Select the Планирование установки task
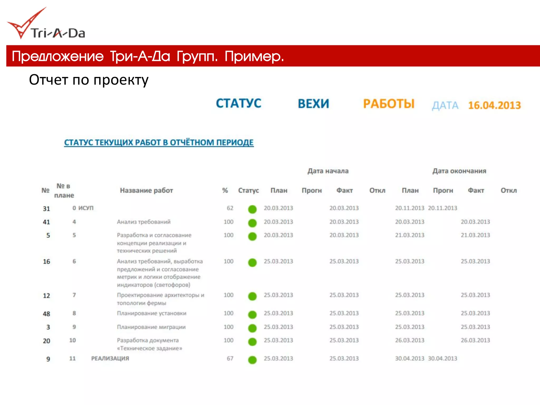The image size is (540, 405). tap(152, 313)
